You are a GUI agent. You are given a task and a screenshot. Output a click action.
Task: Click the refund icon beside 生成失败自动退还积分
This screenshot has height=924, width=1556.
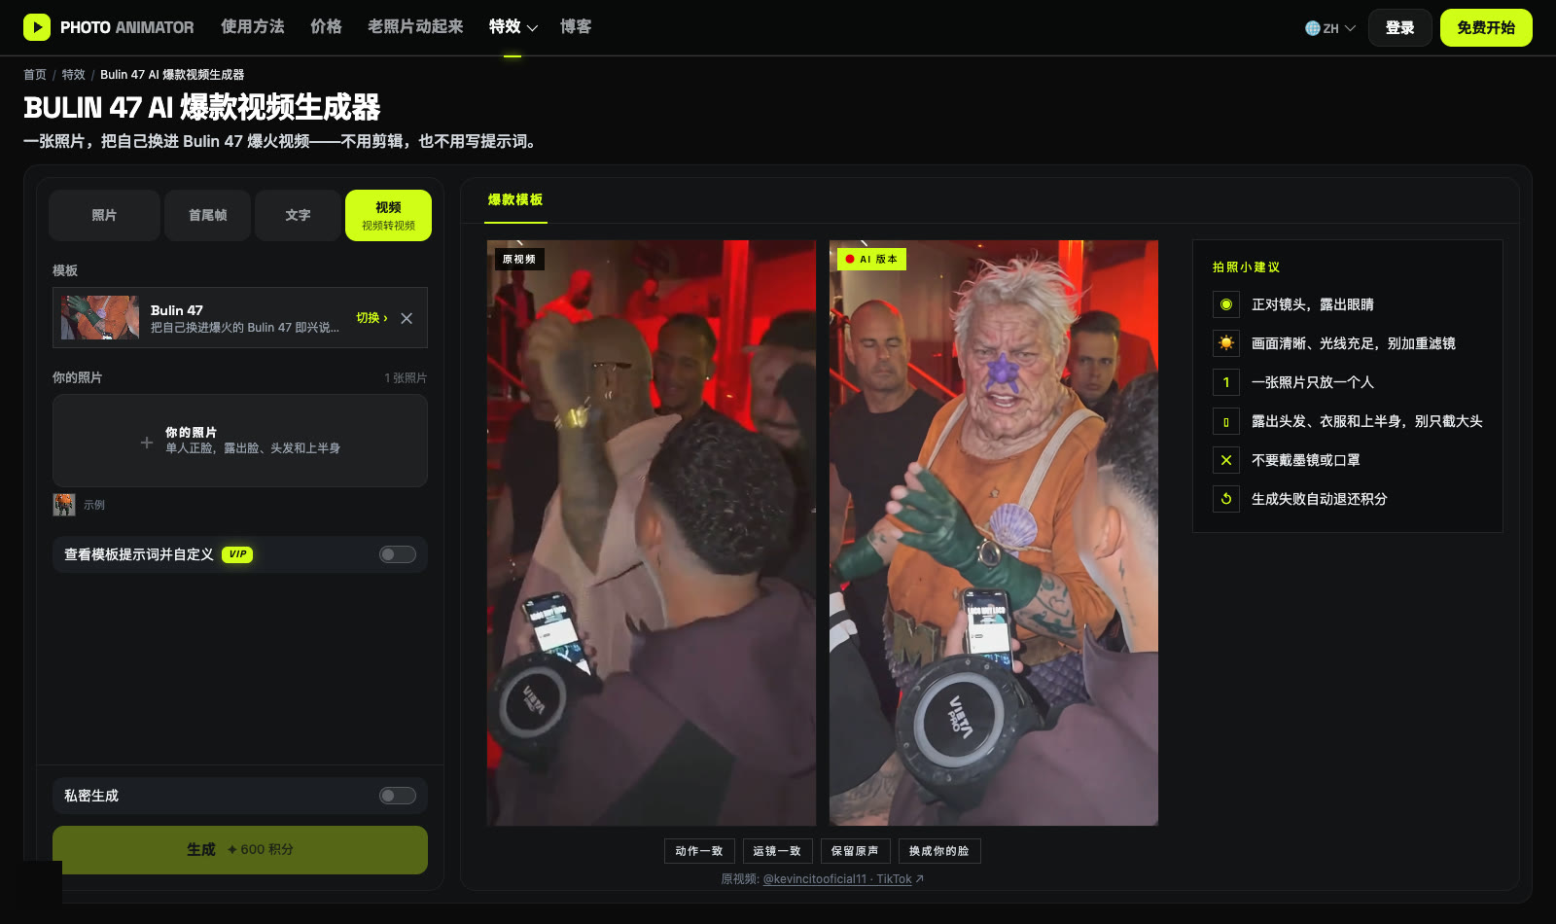pyautogui.click(x=1226, y=499)
